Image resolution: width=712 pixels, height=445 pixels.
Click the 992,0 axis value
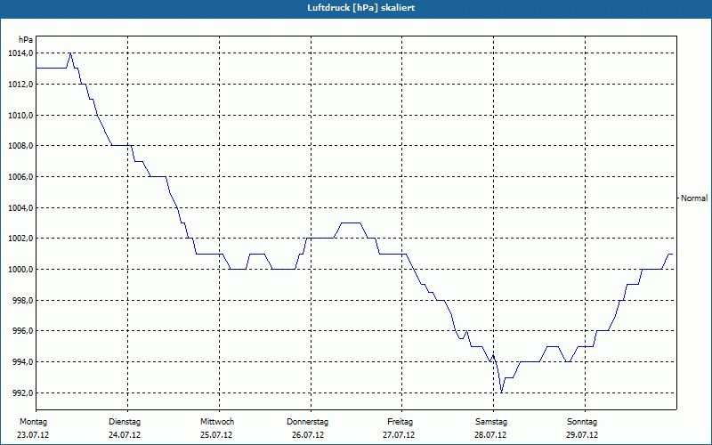coord(23,393)
